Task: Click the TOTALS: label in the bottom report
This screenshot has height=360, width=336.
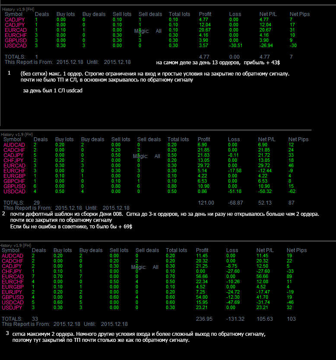Action: (x=12, y=319)
